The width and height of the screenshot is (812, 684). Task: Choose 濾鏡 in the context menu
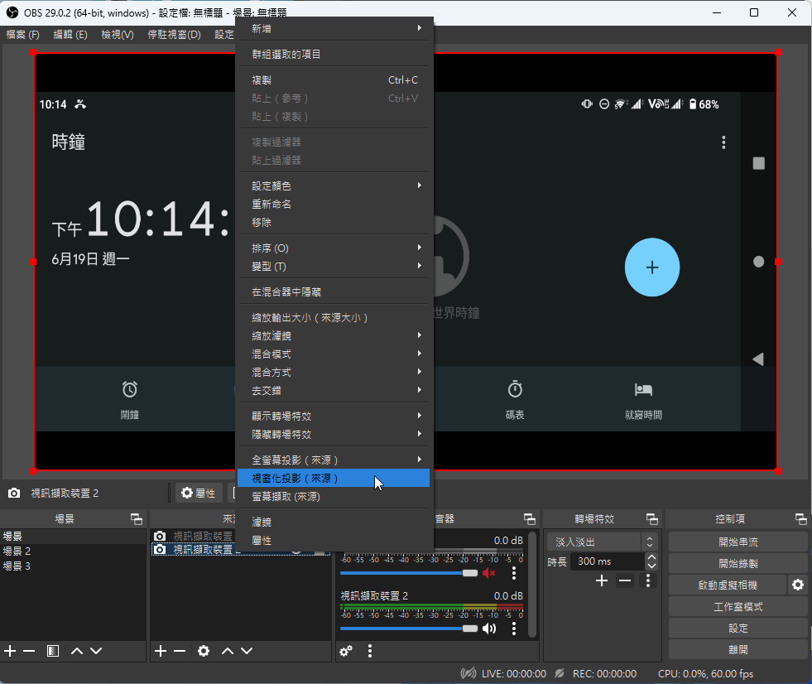pos(334,522)
